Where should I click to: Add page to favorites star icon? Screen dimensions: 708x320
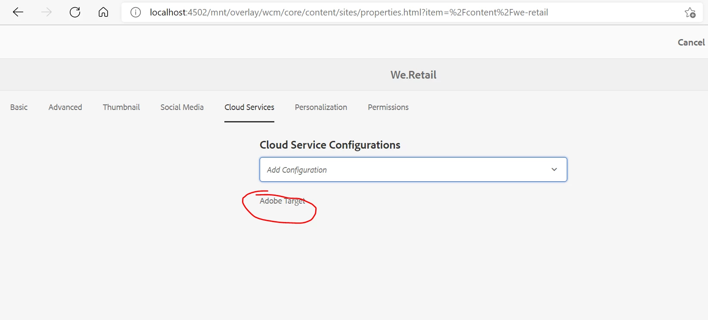[x=690, y=12]
